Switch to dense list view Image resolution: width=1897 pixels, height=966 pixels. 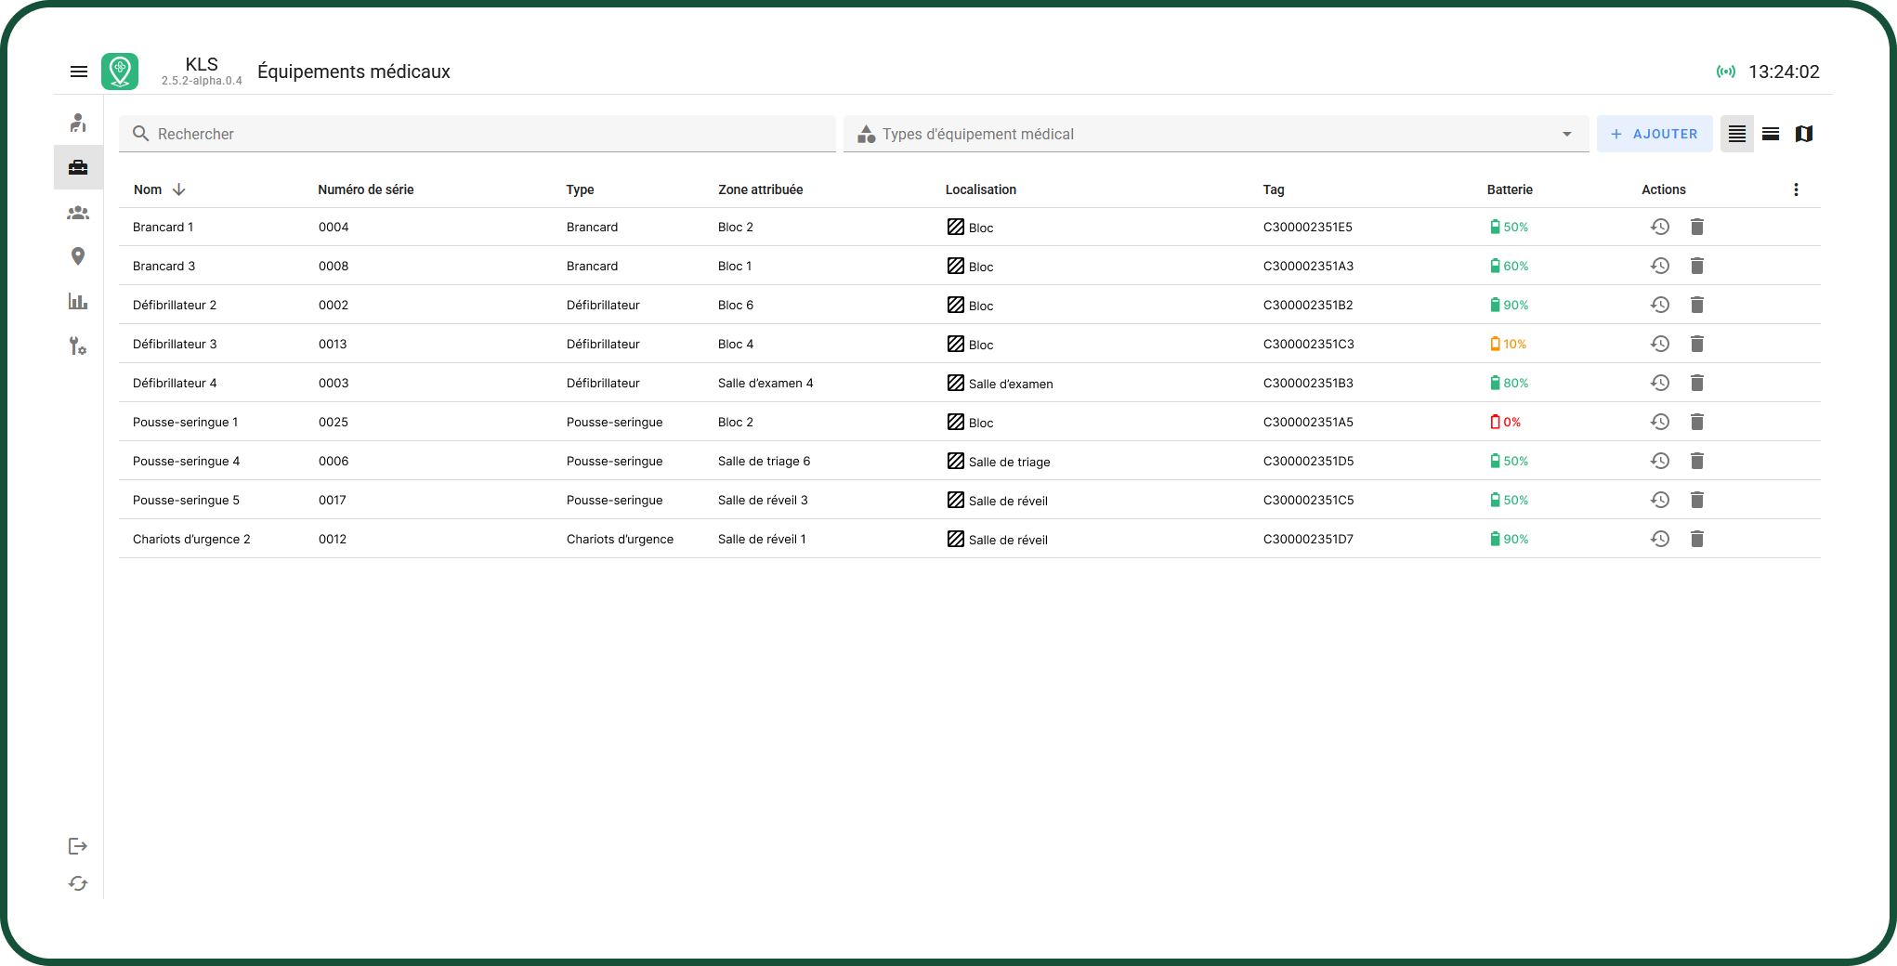point(1736,134)
